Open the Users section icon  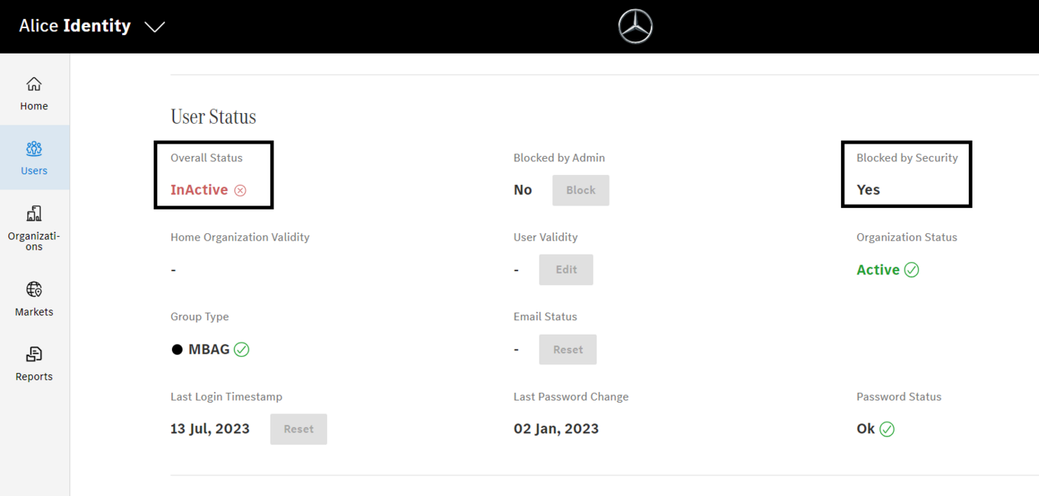34,149
